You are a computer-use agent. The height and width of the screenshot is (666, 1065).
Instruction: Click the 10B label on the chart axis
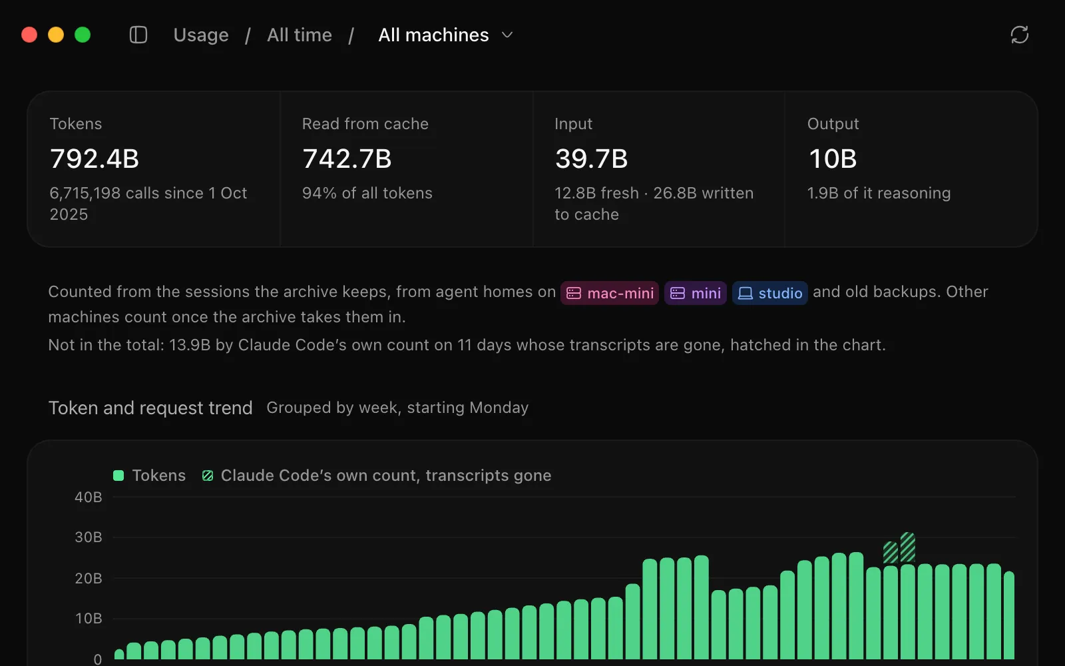pyautogui.click(x=88, y=619)
